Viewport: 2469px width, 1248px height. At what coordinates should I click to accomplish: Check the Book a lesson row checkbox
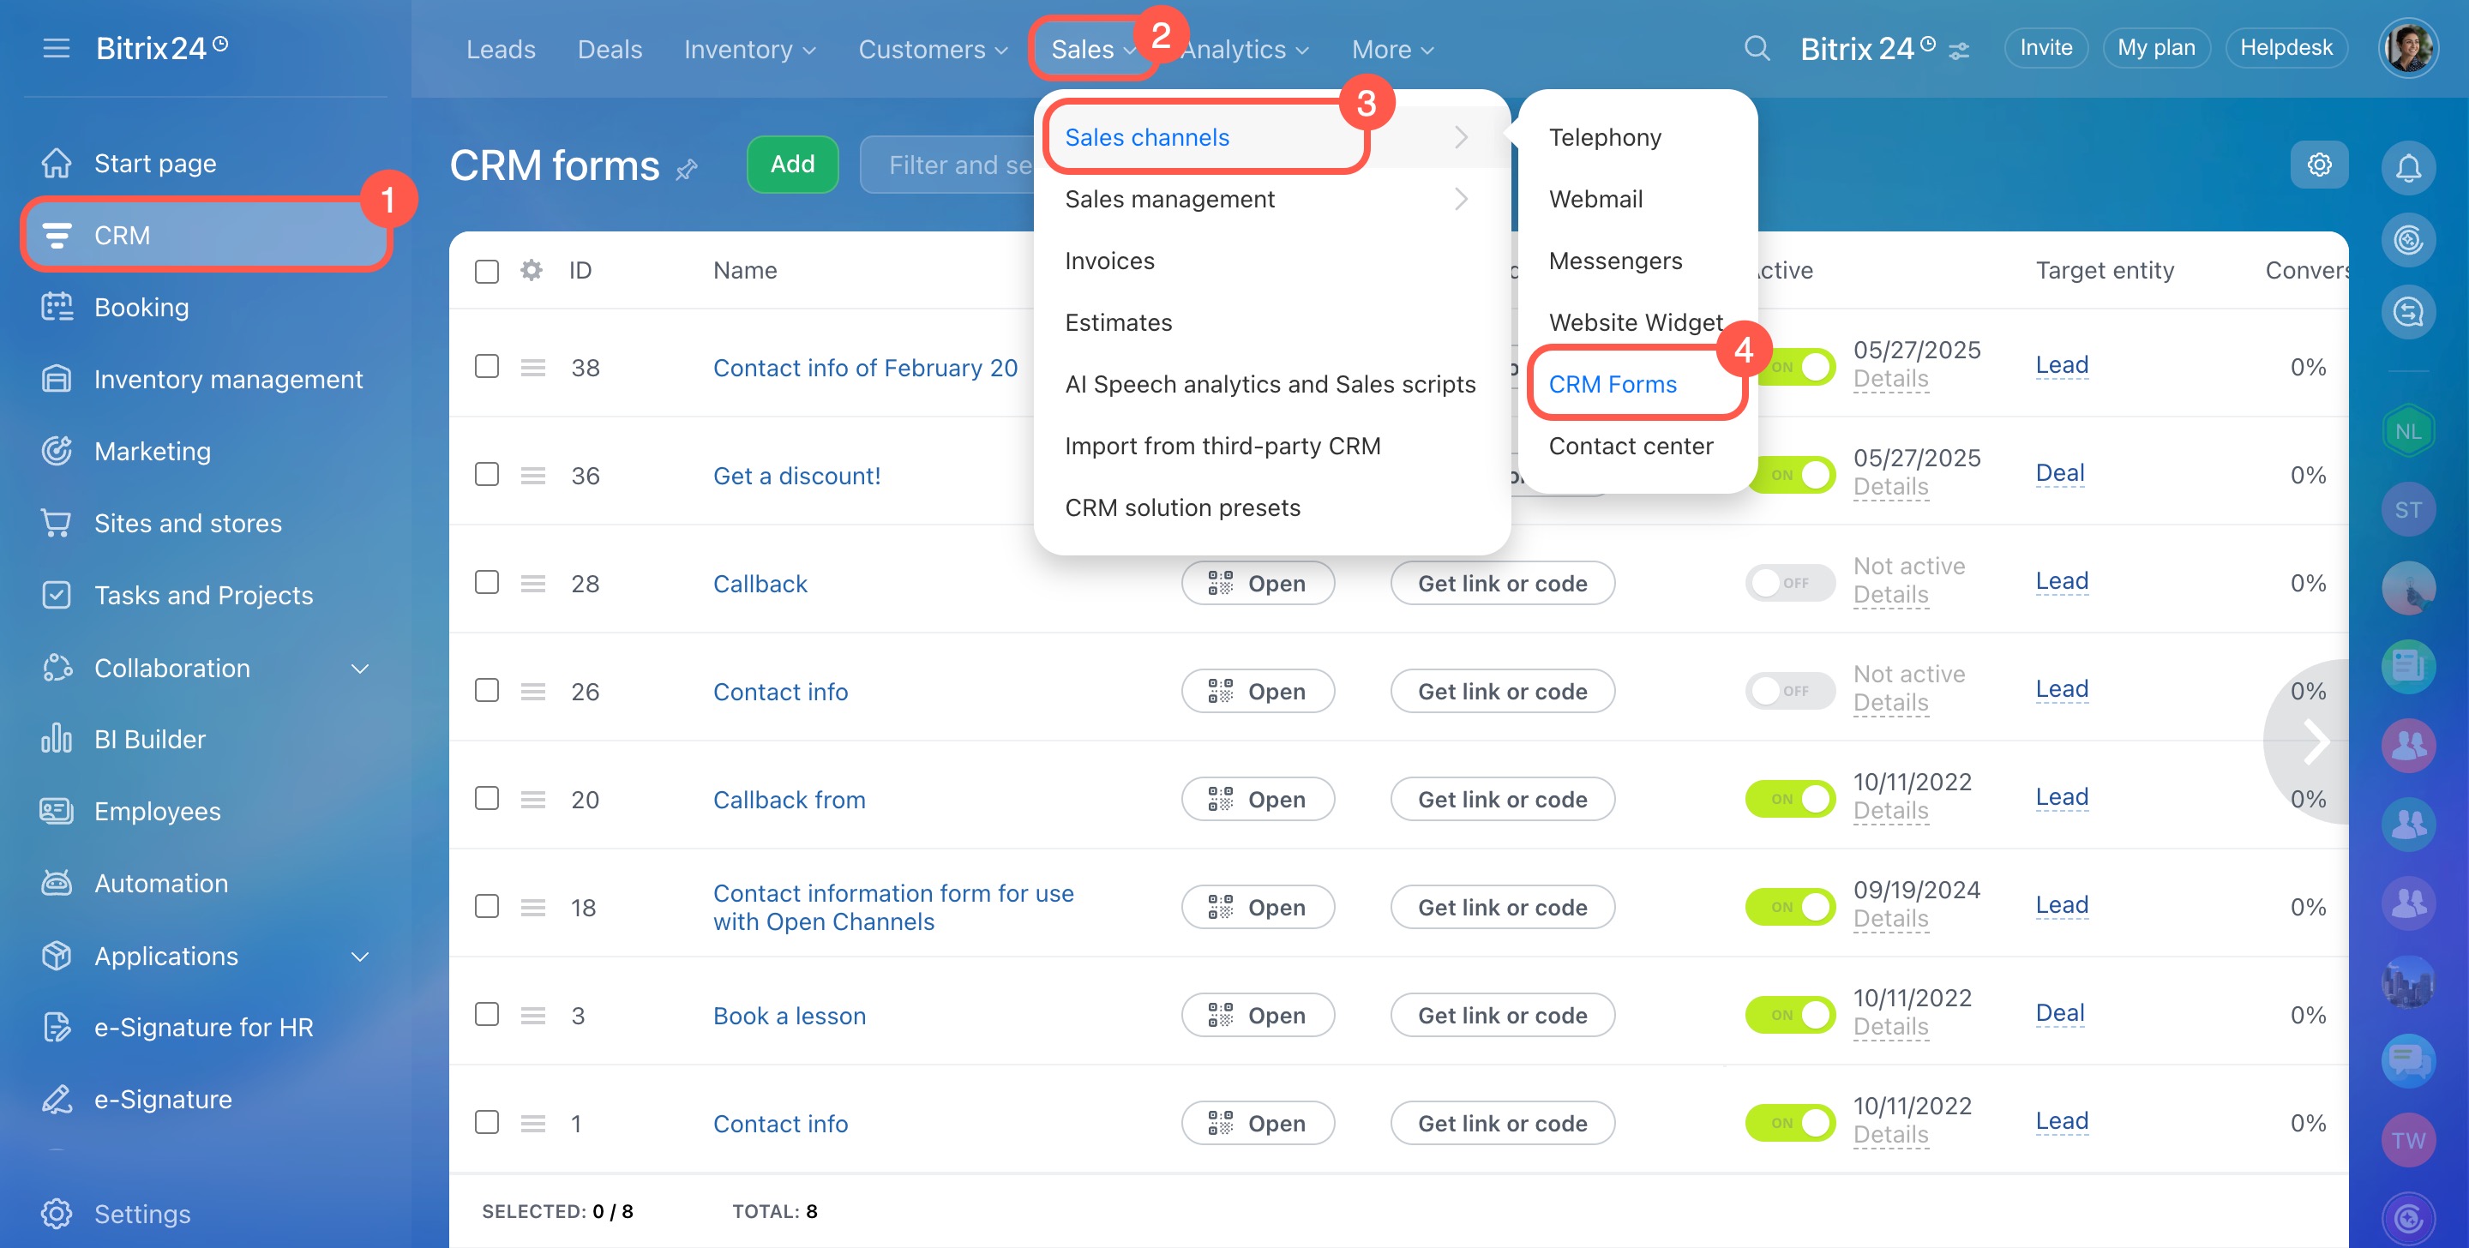pos(487,1014)
